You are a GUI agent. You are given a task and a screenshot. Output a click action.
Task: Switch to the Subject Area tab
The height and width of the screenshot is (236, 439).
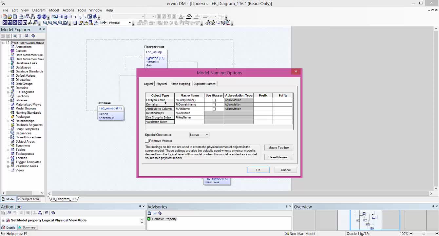click(x=28, y=199)
